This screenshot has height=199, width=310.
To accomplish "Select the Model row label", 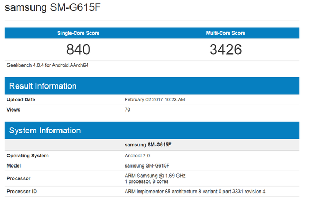I will 14,165.
